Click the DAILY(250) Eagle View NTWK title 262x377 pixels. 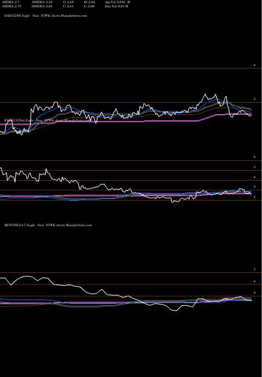(46, 16)
